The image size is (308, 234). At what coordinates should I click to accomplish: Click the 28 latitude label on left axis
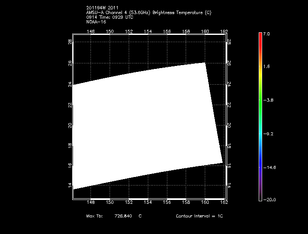[70, 42]
